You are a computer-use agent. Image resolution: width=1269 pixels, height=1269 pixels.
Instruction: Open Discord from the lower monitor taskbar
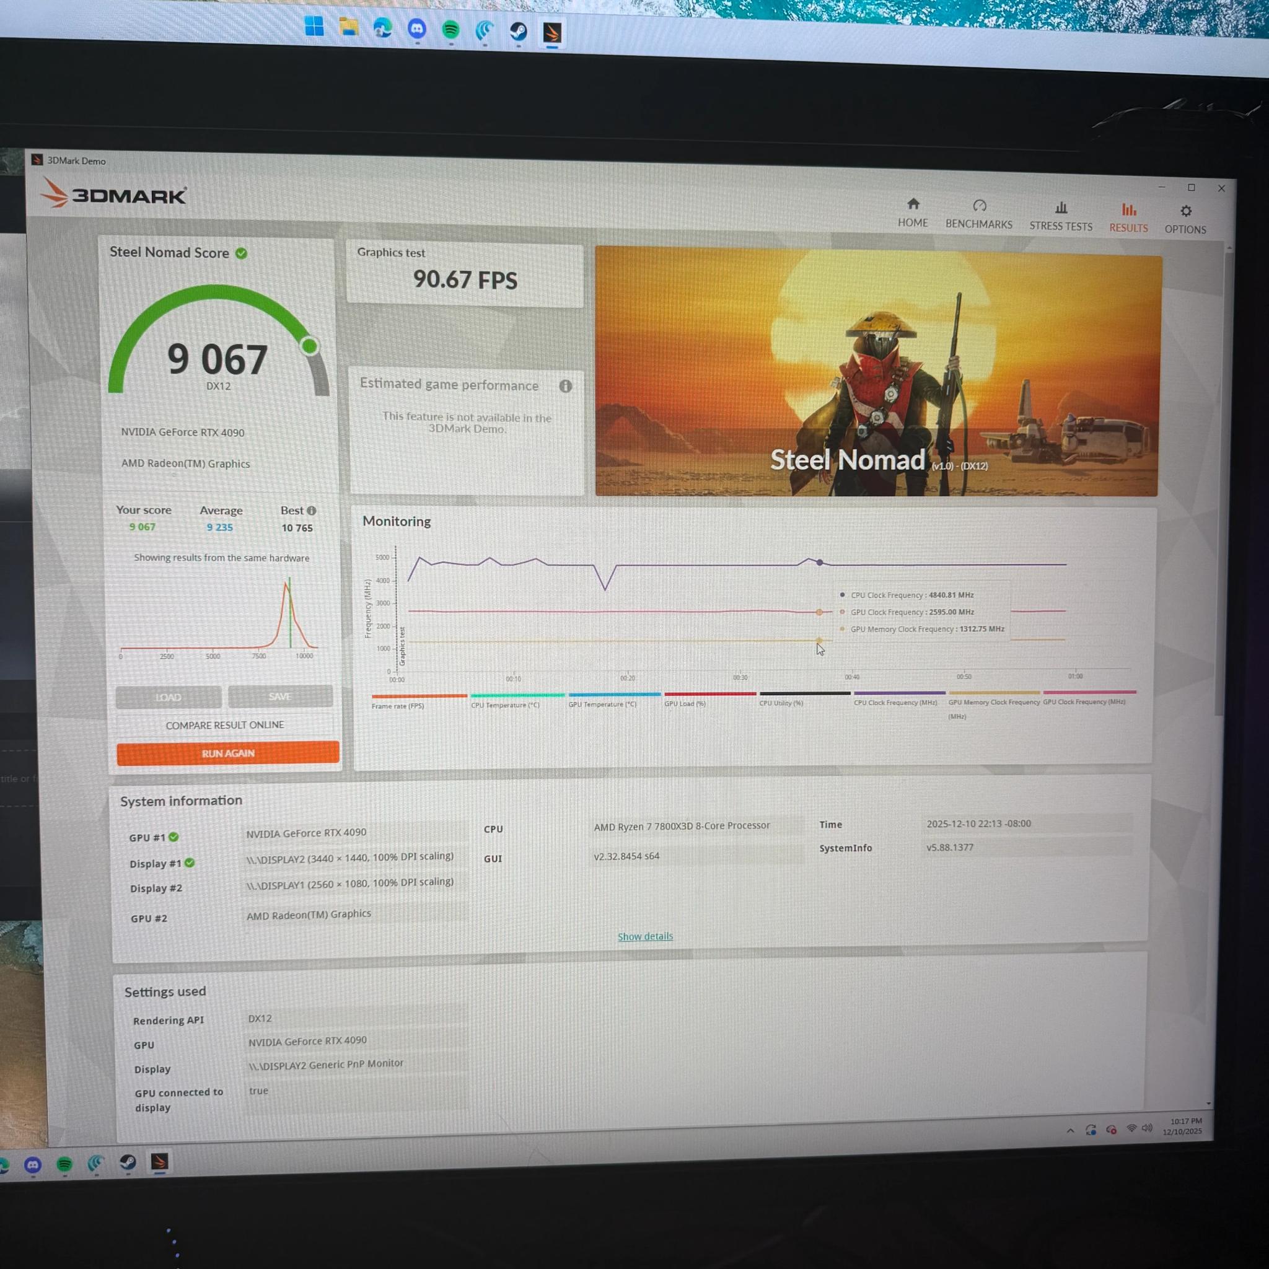[32, 1166]
